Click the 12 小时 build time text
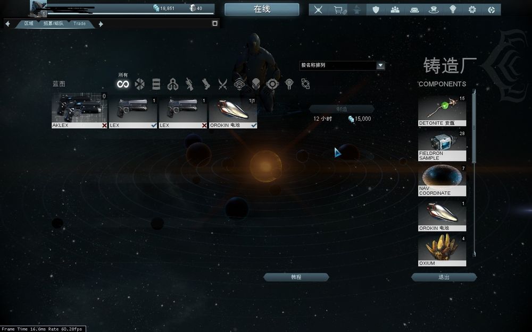 323,119
